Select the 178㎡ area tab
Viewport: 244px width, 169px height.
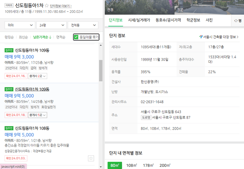click(148, 165)
